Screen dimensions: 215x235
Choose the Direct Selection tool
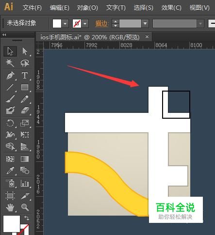coord(25,51)
